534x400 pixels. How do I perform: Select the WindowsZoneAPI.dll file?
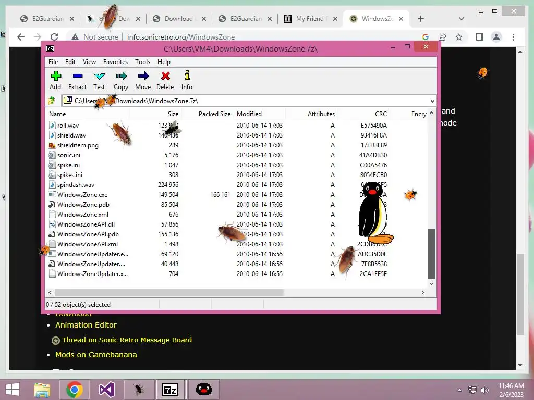[x=86, y=224]
